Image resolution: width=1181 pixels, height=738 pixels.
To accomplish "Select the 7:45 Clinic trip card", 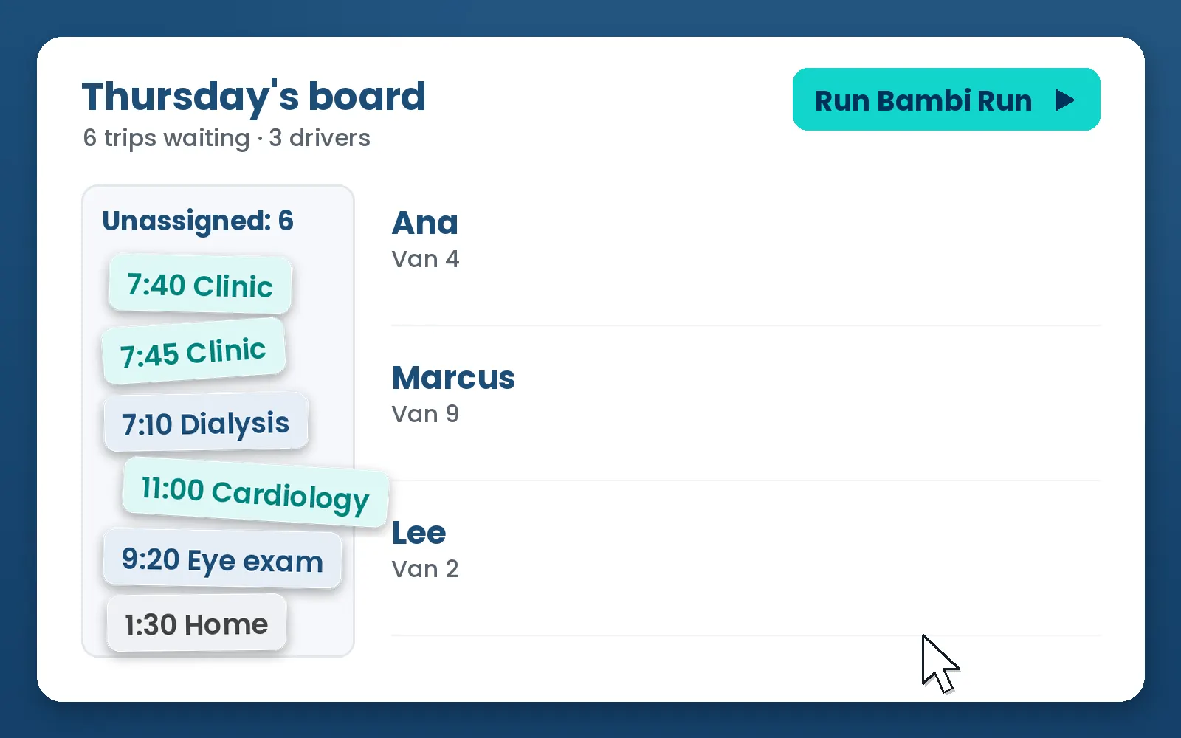I will click(193, 351).
